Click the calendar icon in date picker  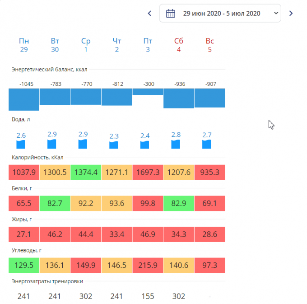(x=171, y=13)
